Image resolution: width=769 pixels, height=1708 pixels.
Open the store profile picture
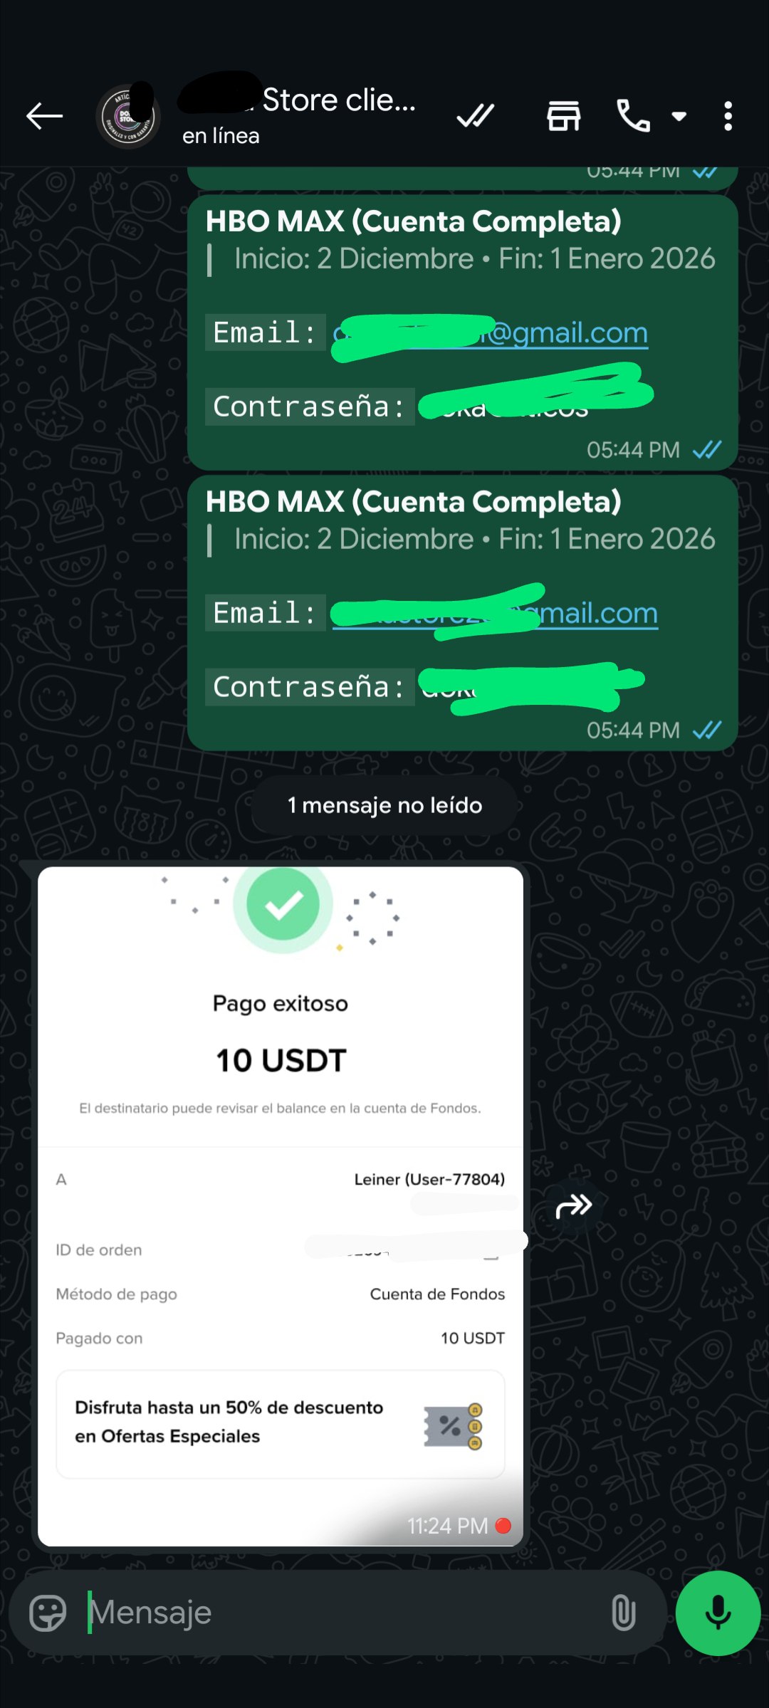coord(128,116)
